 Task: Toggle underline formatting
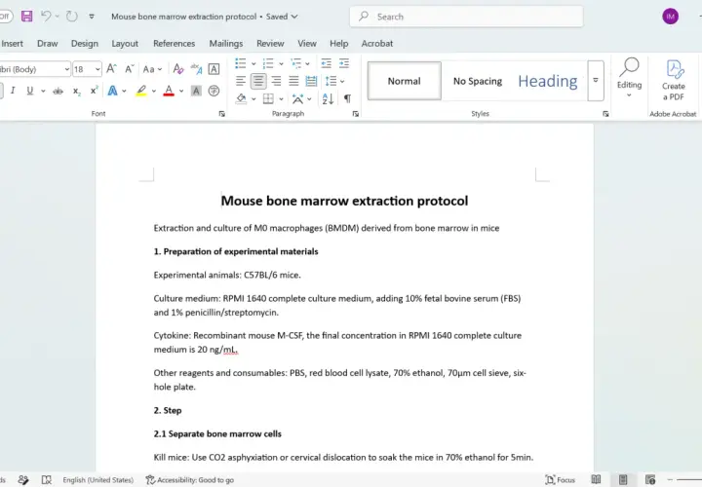coord(30,91)
